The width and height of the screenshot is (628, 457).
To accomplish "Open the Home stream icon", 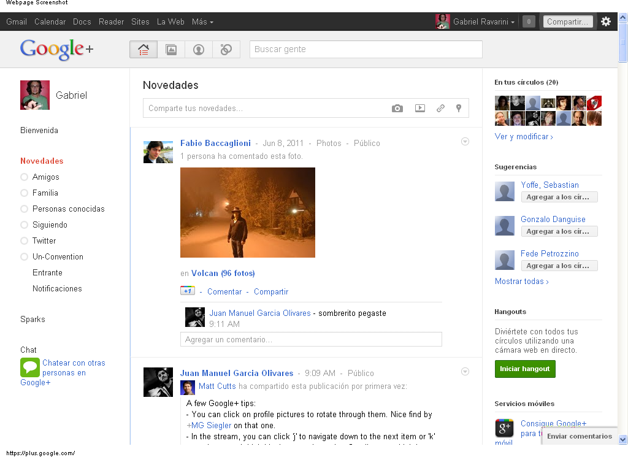I will tap(144, 50).
